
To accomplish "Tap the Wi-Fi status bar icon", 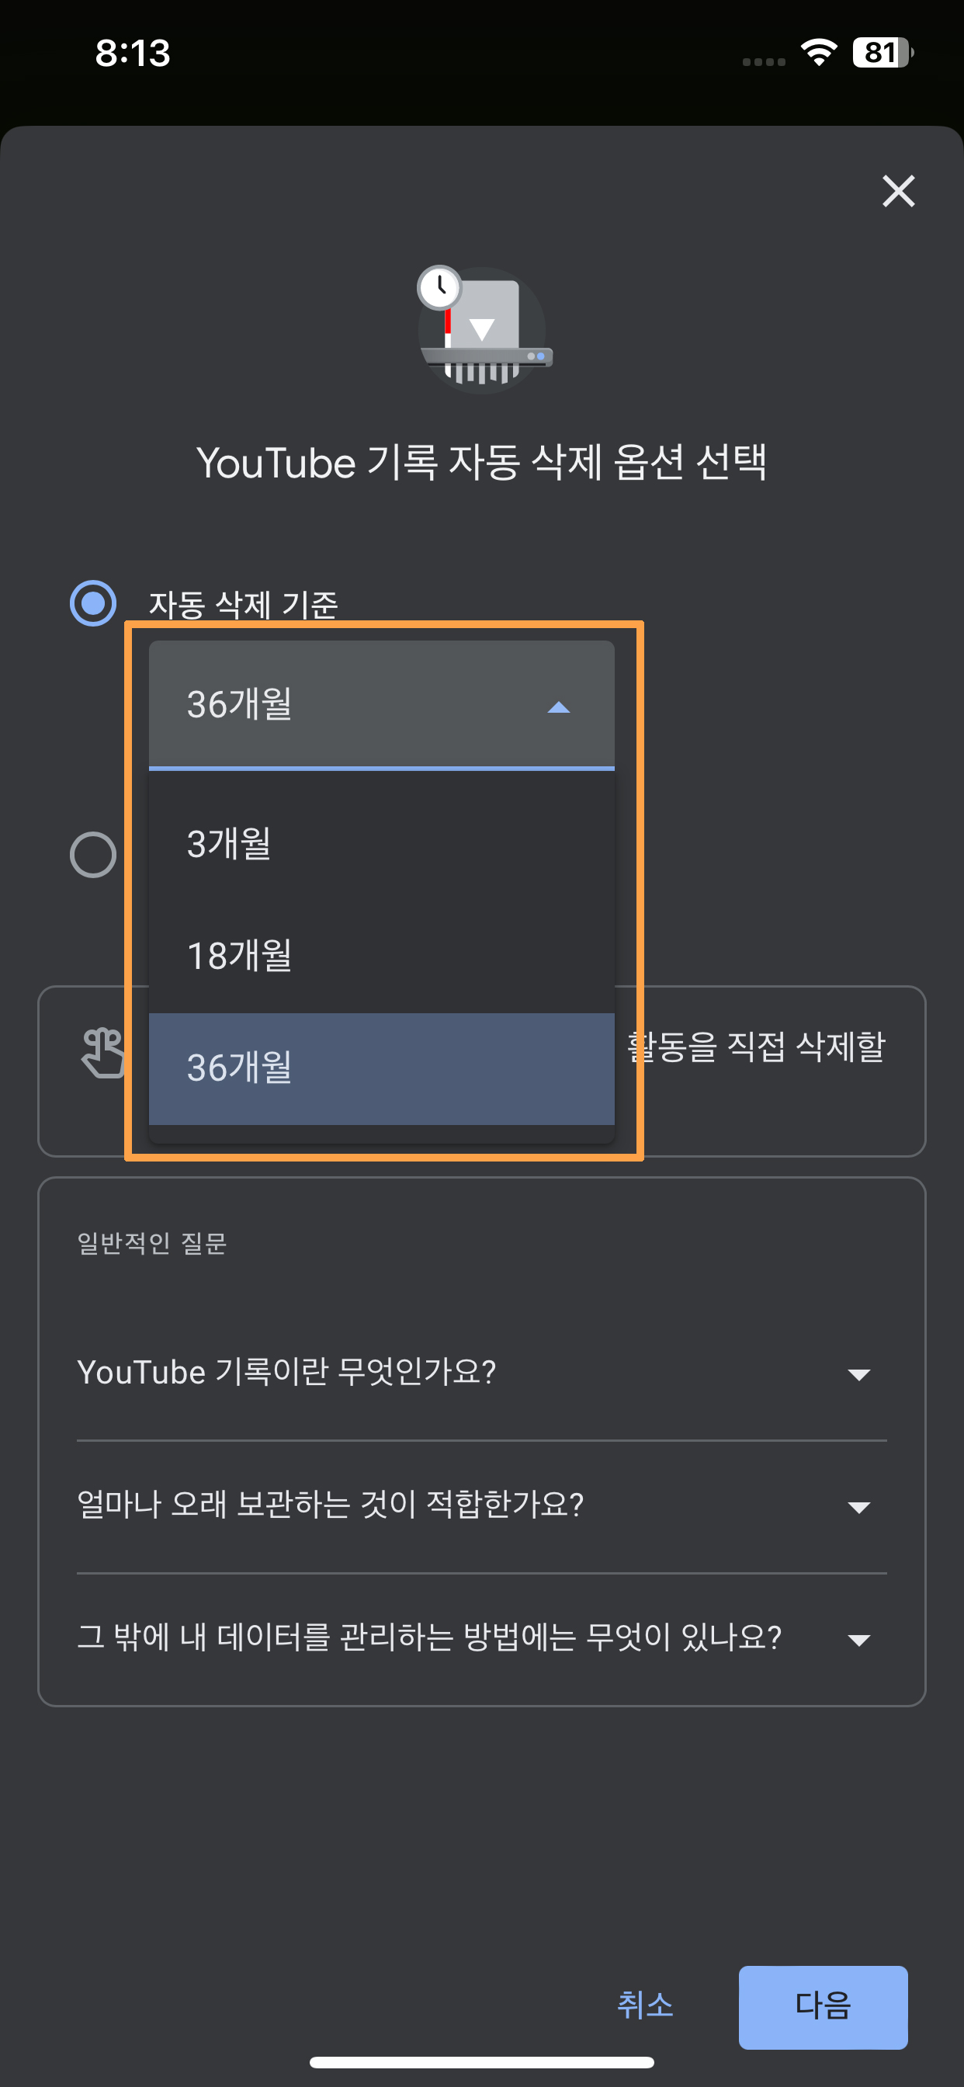I will pyautogui.click(x=819, y=53).
